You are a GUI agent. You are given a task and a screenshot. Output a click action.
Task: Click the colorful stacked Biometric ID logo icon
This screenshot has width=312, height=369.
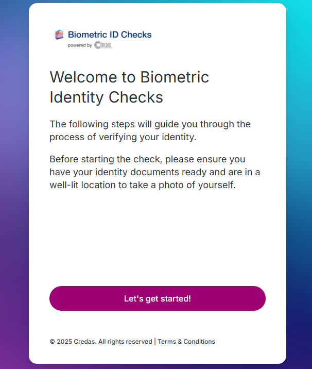click(59, 35)
